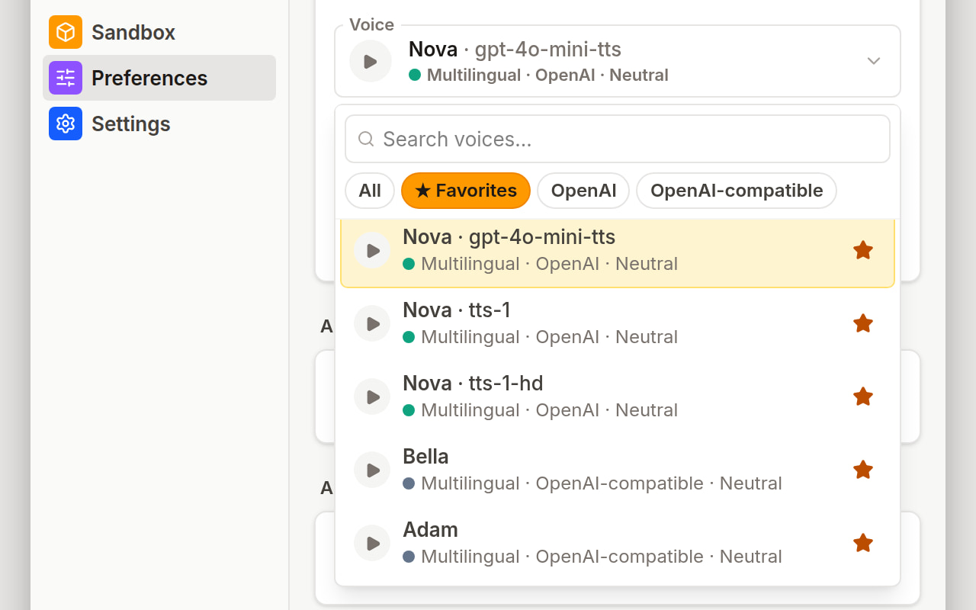Choose Nova · tts-1 voice

[618, 323]
